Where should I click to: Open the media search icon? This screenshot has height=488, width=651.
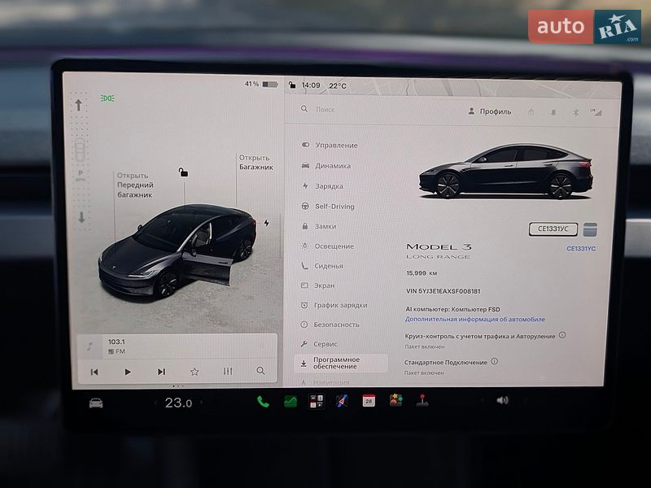tap(260, 371)
